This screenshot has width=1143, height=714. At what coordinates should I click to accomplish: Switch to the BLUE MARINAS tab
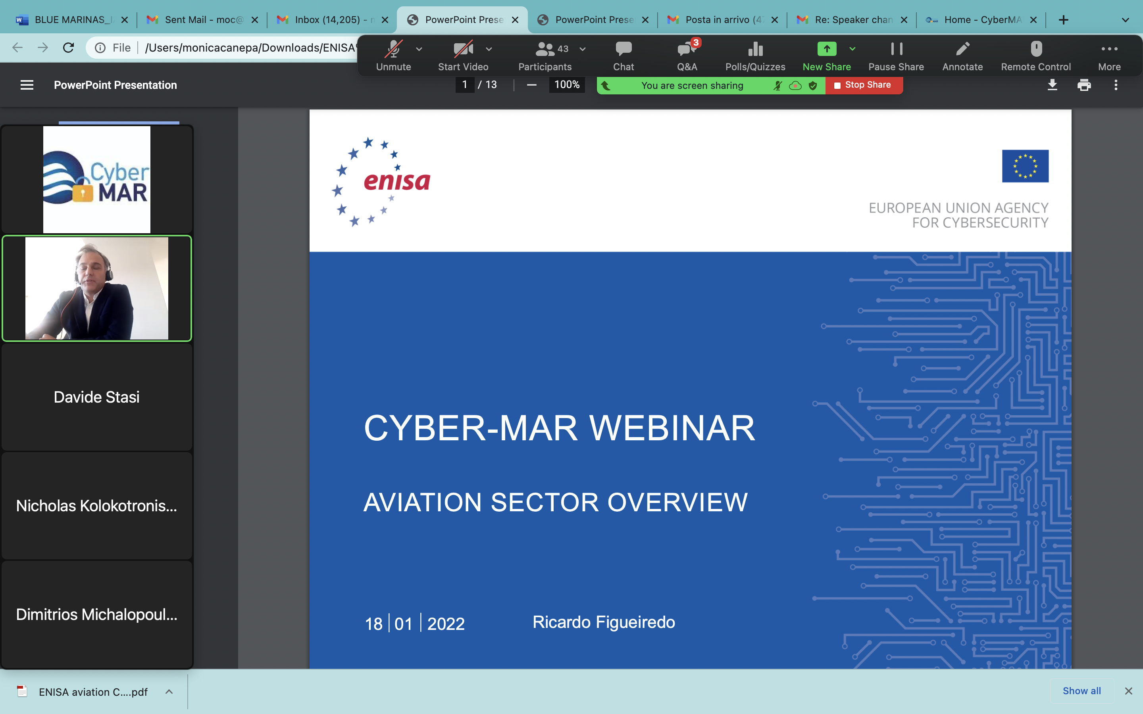click(71, 20)
